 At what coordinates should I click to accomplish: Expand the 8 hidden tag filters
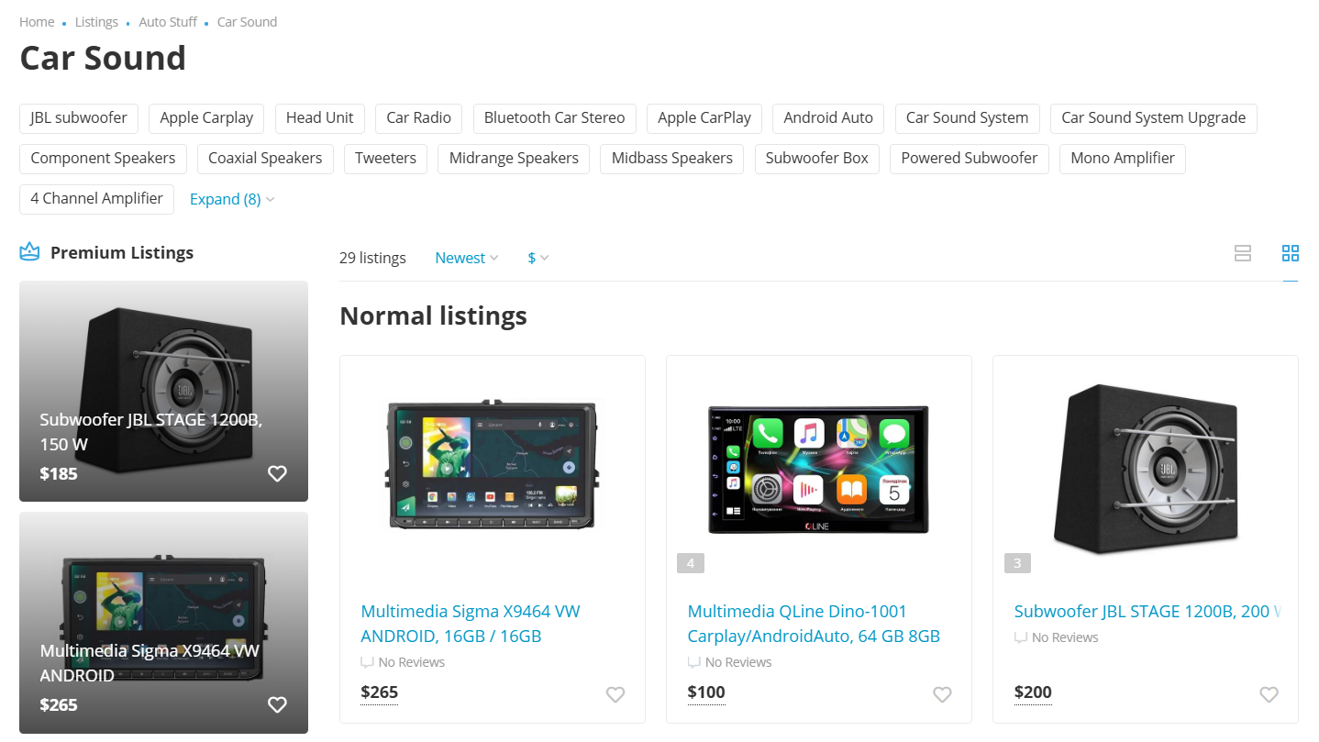point(231,199)
